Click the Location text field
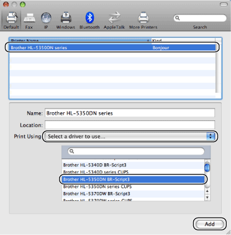 130,125
